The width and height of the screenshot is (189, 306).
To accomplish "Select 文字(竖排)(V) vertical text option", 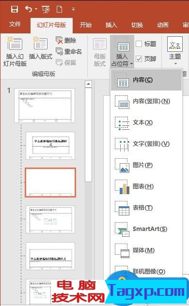I will pos(146,144).
